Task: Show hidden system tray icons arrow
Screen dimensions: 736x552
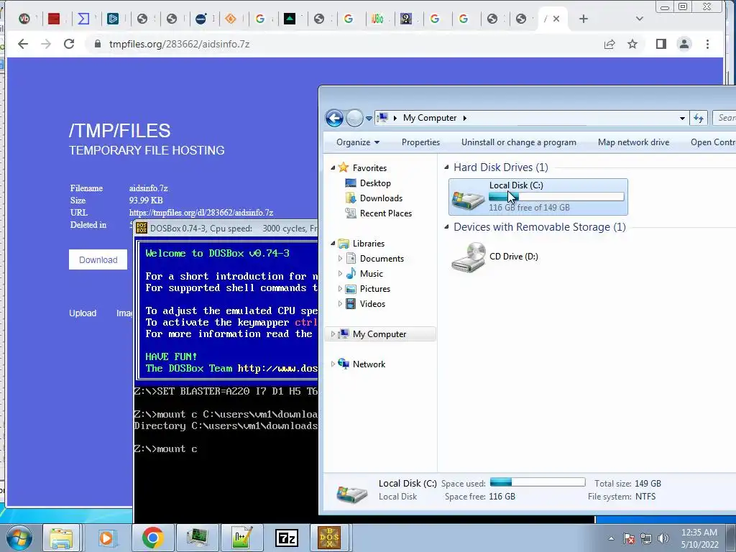Action: pyautogui.click(x=611, y=538)
